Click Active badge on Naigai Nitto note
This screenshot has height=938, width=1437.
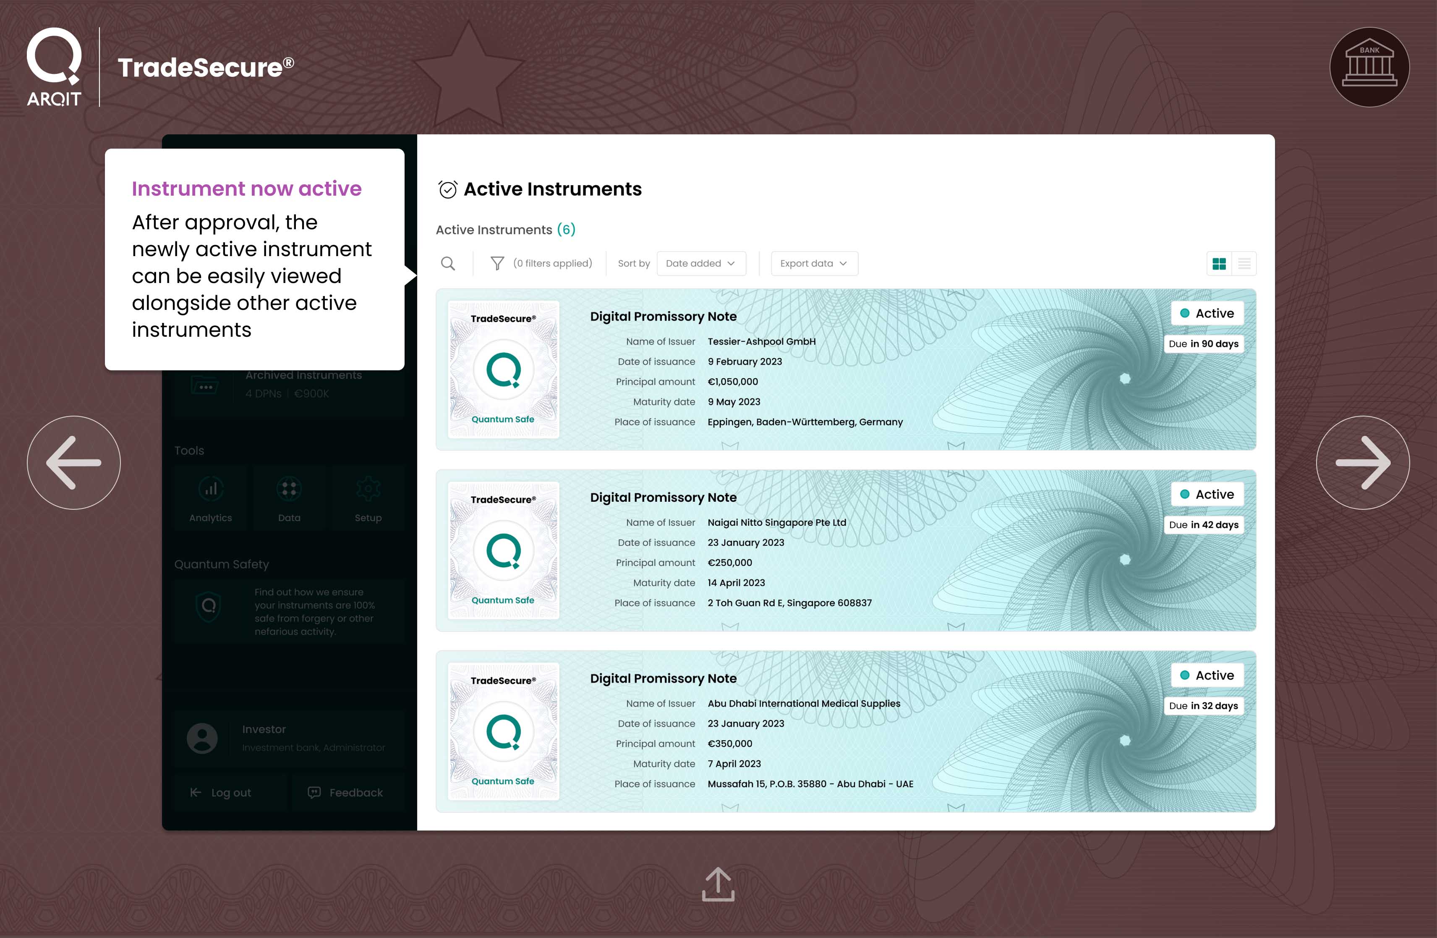(1207, 494)
